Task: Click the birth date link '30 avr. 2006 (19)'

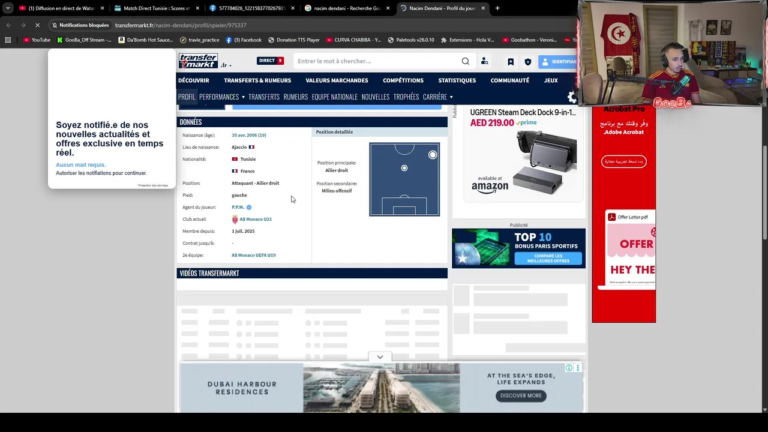Action: click(249, 135)
